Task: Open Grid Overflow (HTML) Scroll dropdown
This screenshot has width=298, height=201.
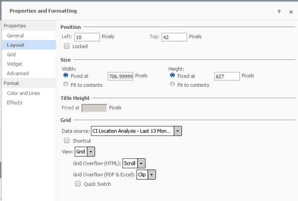Action: [x=141, y=163]
